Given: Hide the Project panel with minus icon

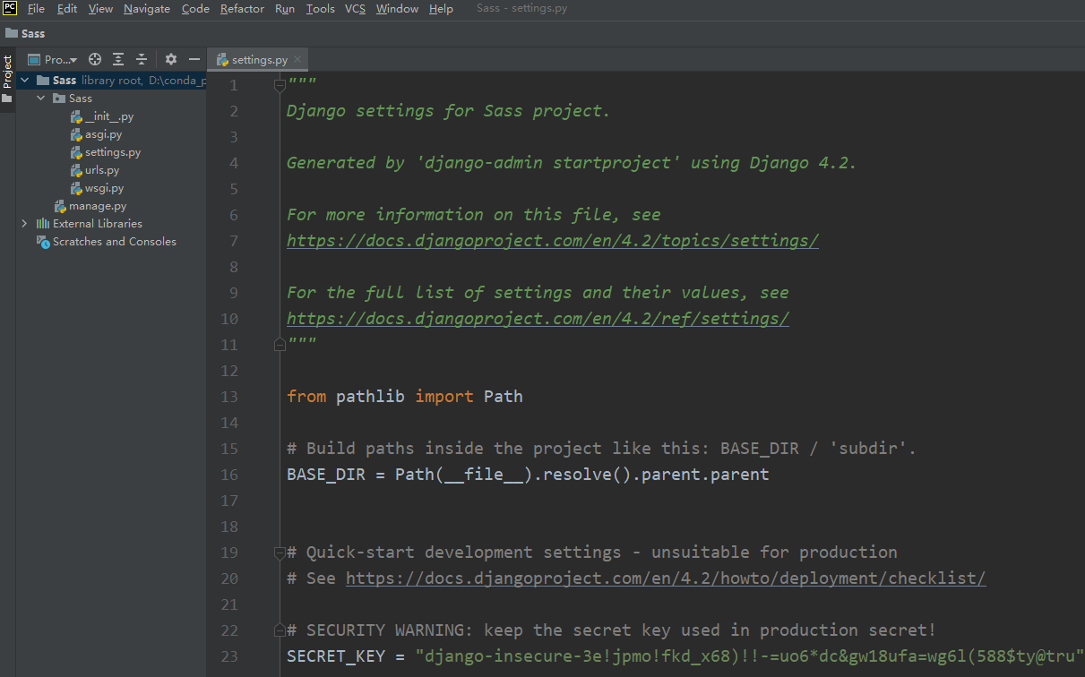Looking at the screenshot, I should click(x=194, y=59).
